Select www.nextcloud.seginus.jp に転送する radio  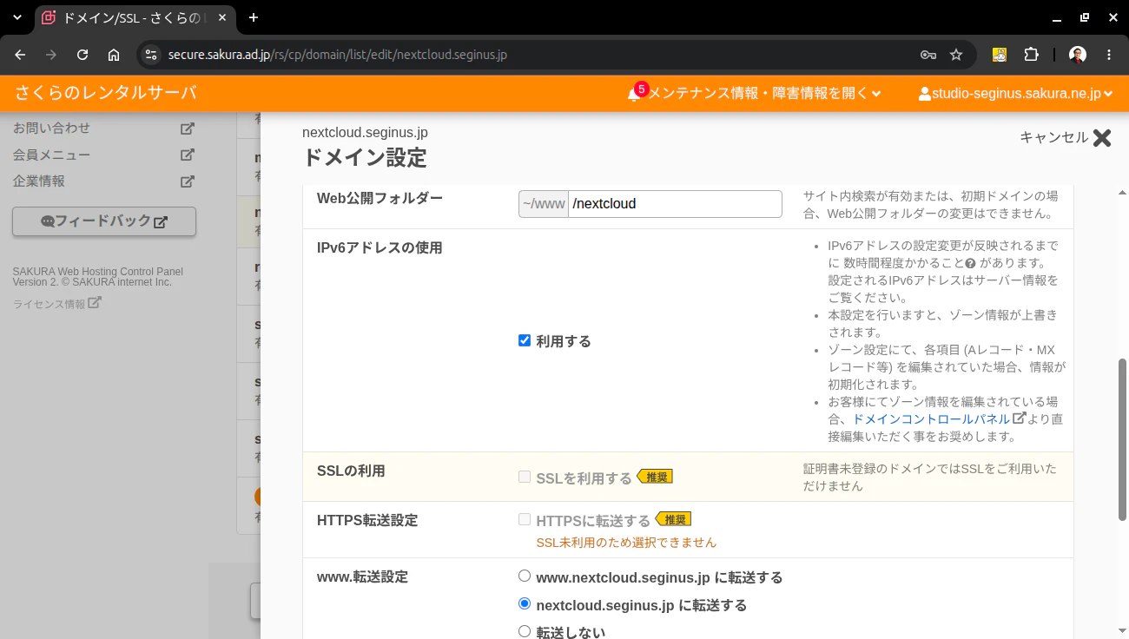pos(525,576)
